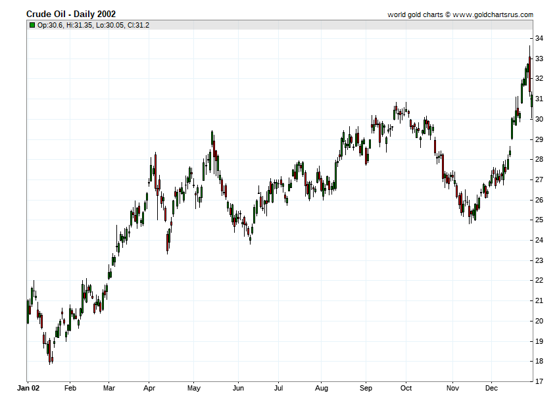Screen dimensions: 559x405
Task: Select the lowest candlestick in mid-January
Action: [x=50, y=351]
